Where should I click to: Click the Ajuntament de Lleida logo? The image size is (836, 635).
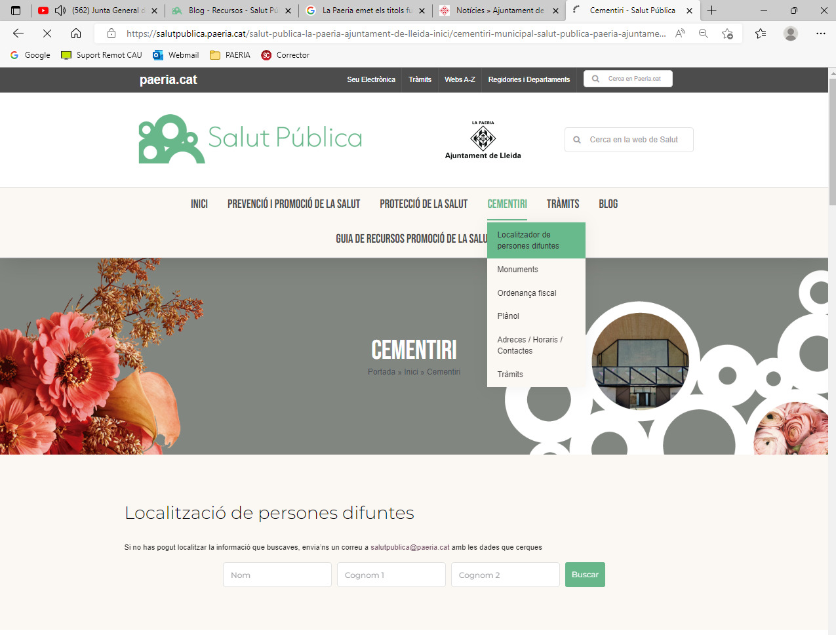click(x=483, y=140)
